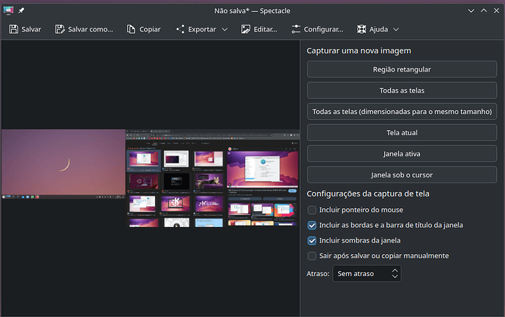Click the Copiar clipboard icon
This screenshot has height=317, width=505.
pyautogui.click(x=131, y=29)
